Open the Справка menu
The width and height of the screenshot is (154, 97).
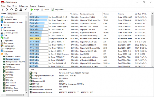coord(41,6)
